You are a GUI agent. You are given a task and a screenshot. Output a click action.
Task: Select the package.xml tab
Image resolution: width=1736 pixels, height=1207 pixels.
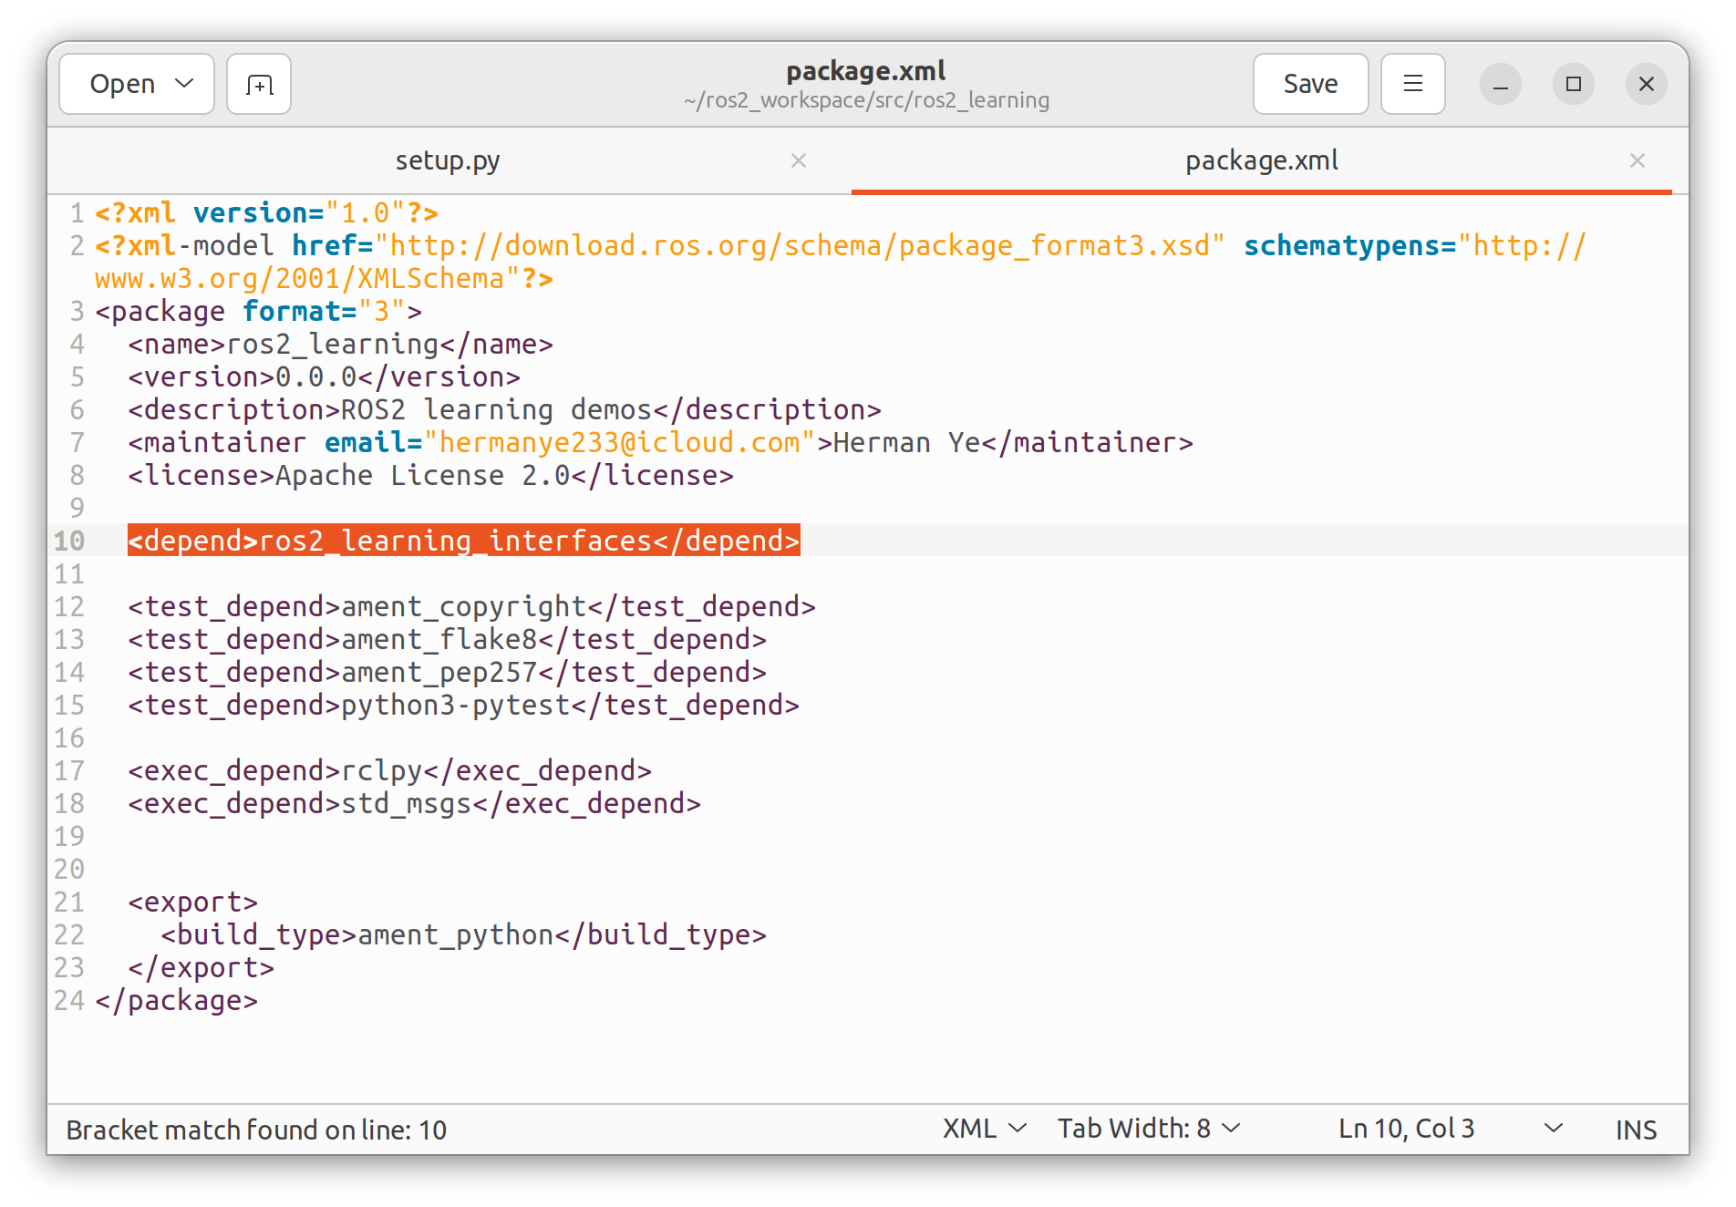[1262, 160]
